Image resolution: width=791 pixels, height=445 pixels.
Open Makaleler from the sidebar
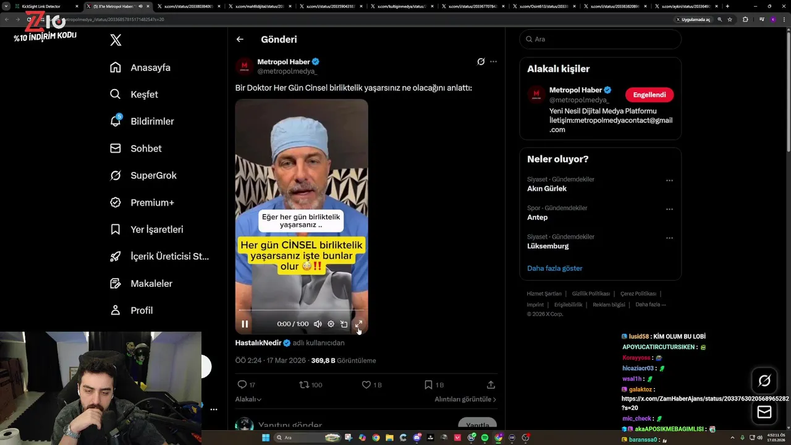click(x=140, y=283)
